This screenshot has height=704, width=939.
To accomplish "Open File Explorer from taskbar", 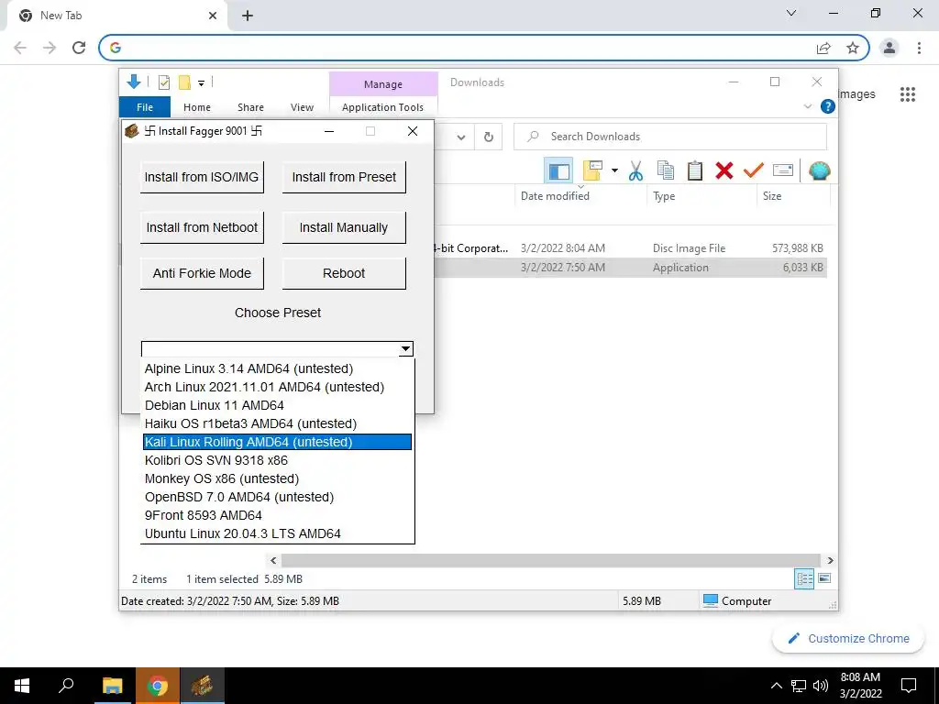I will tap(112, 686).
